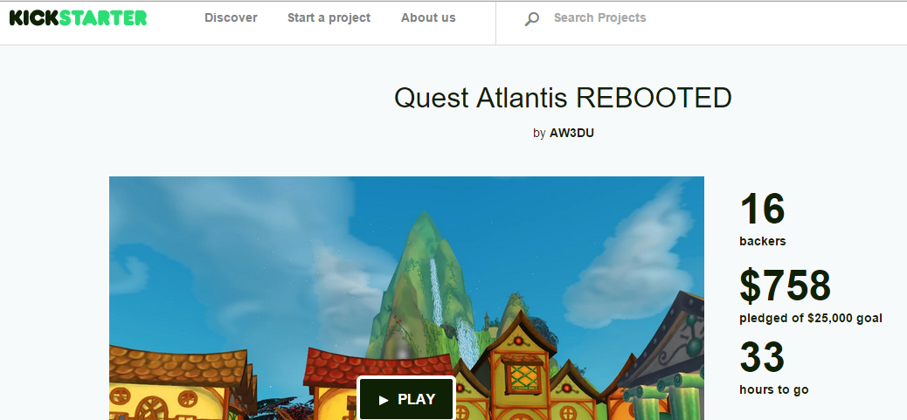907x420 pixels.
Task: Click the hours to go label
Action: [x=774, y=390]
